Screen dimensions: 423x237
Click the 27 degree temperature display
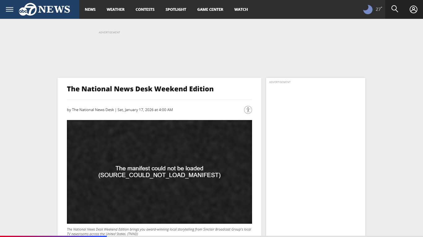[x=378, y=9]
